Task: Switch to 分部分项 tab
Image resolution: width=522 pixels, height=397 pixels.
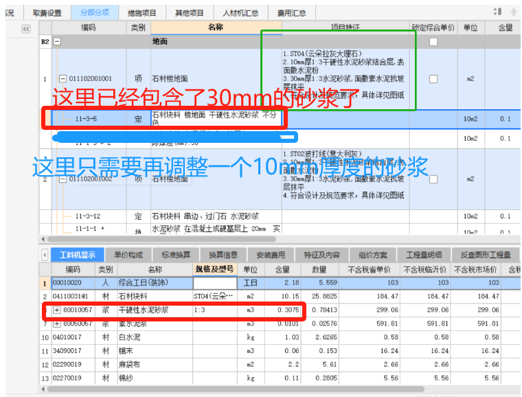Action: pos(95,12)
